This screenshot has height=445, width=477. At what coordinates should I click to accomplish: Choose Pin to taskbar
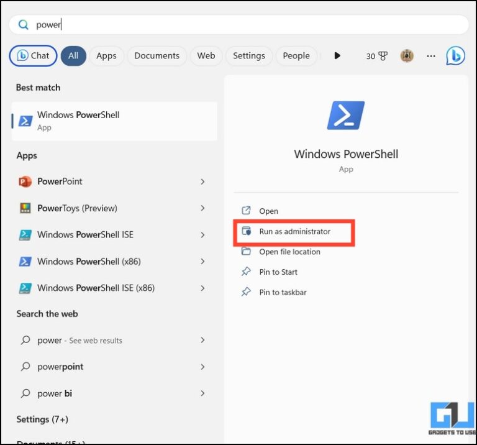pyautogui.click(x=283, y=293)
